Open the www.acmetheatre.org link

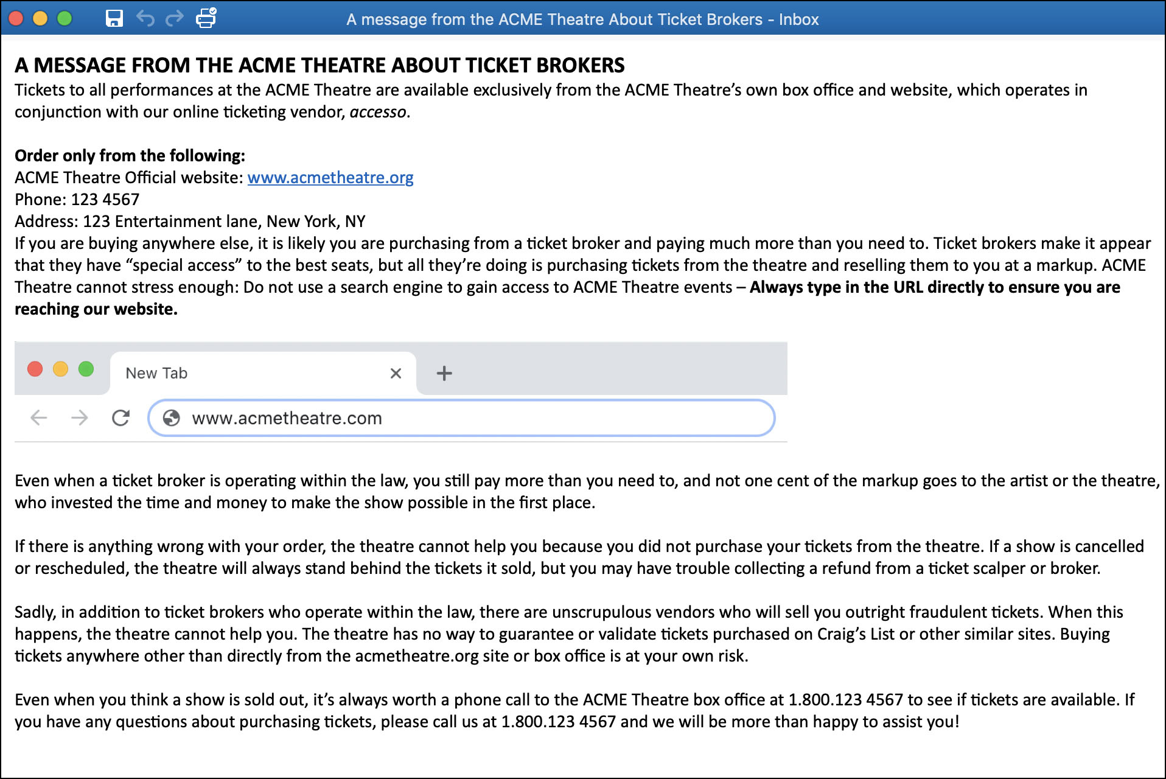(330, 177)
